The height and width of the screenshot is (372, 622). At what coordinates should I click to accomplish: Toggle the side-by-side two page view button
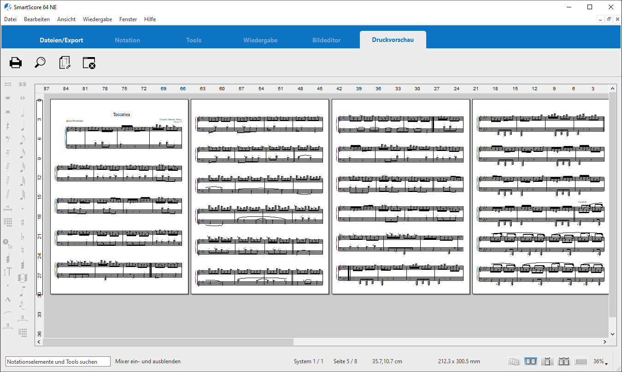pyautogui.click(x=530, y=361)
